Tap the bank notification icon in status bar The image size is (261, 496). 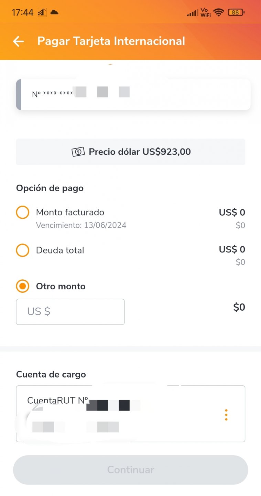[x=42, y=12]
